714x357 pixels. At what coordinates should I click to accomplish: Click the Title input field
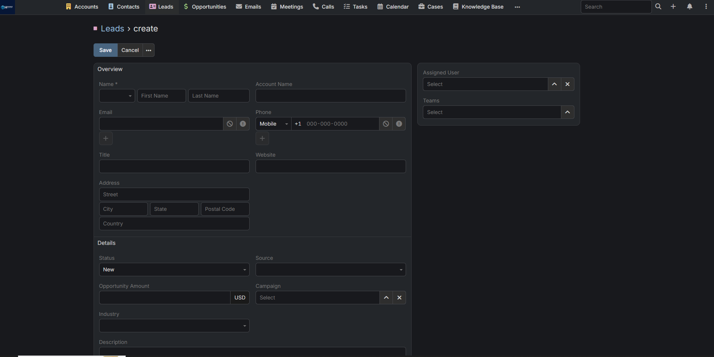pos(174,166)
